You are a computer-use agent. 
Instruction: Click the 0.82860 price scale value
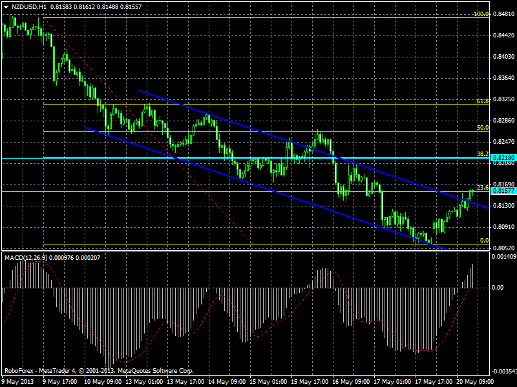pos(504,121)
